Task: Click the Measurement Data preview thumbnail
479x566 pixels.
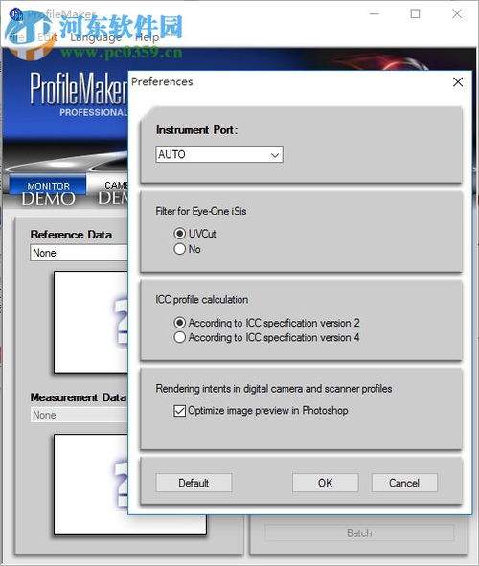Action: tap(130, 484)
